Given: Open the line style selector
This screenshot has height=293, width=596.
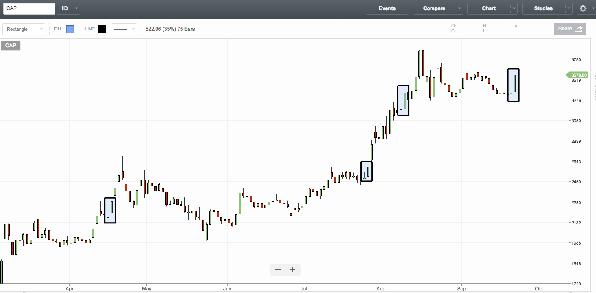Looking at the screenshot, I should click(124, 29).
